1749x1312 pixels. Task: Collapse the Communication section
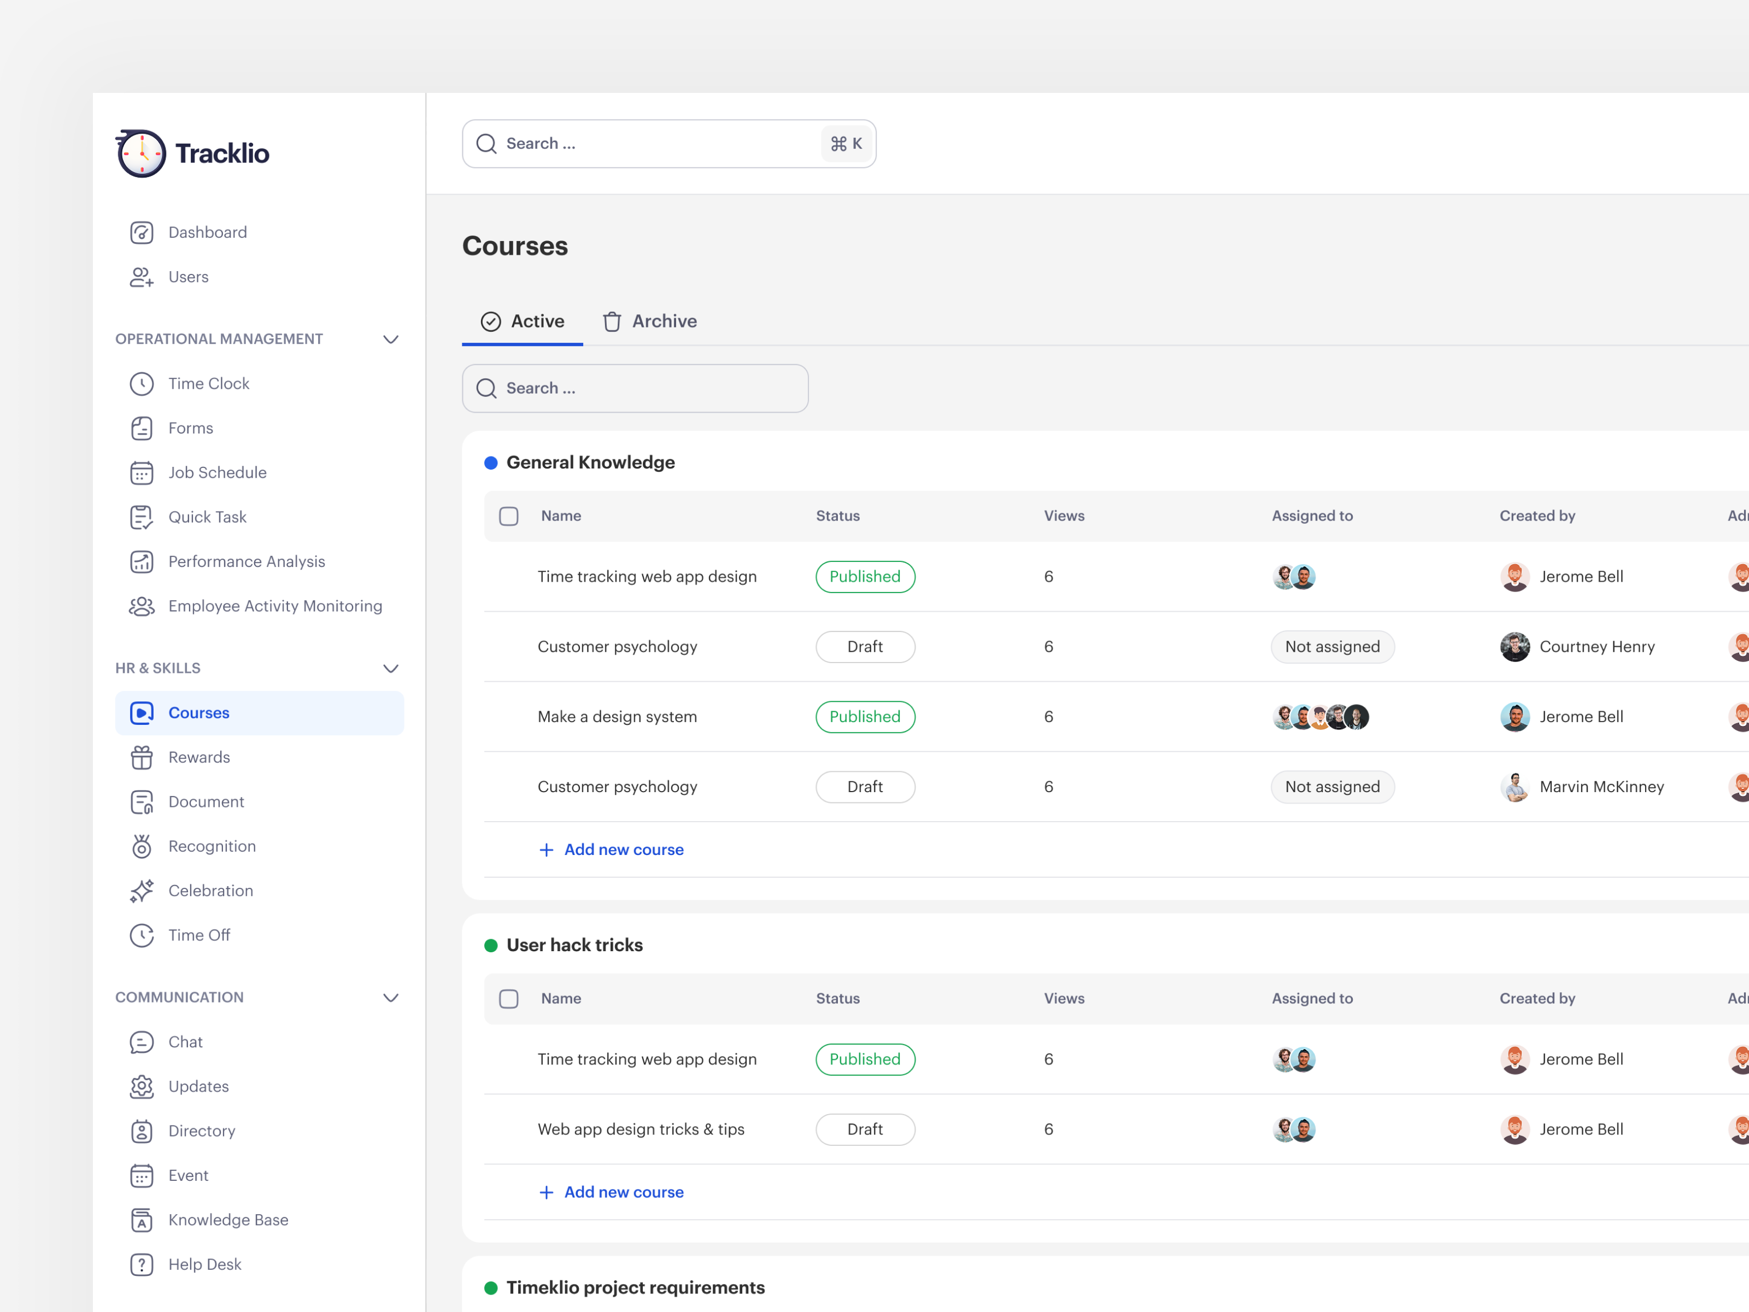click(x=391, y=997)
